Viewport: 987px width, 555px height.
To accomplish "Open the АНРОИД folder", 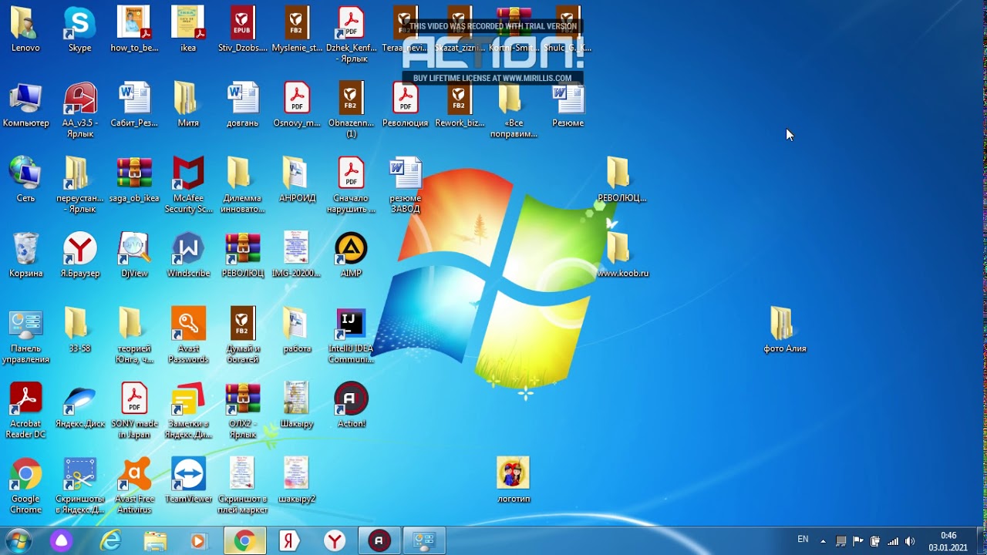I will point(297,180).
